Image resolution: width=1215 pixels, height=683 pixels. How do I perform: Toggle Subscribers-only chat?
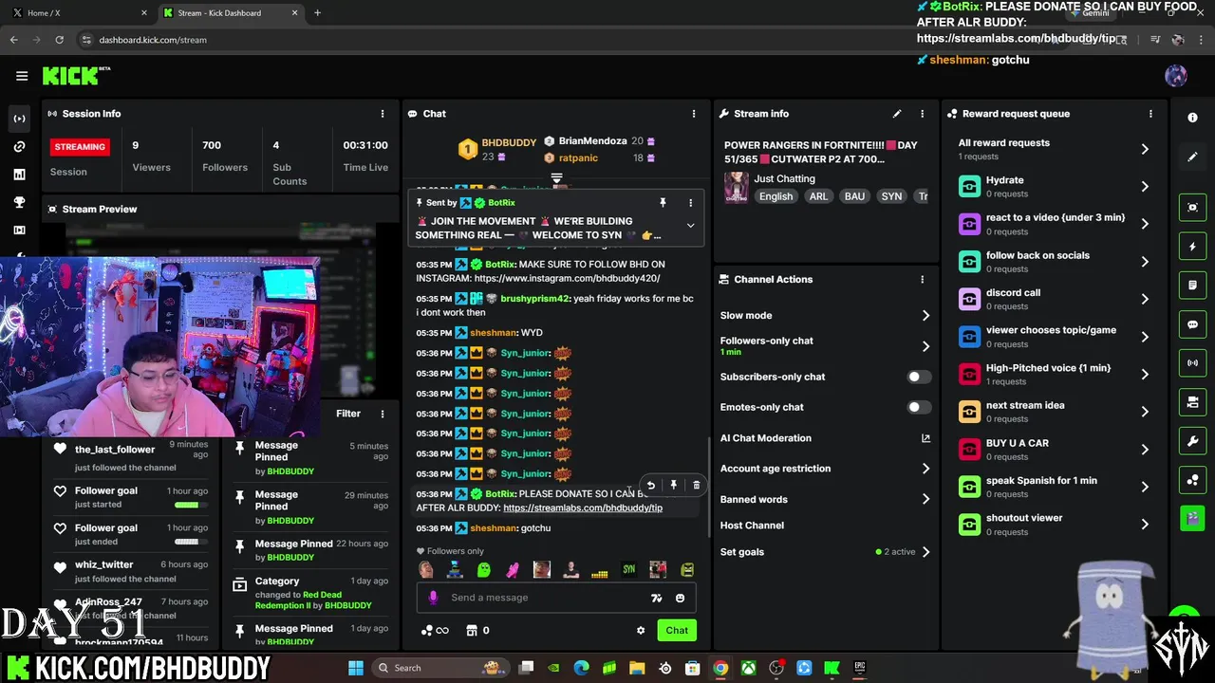point(917,377)
